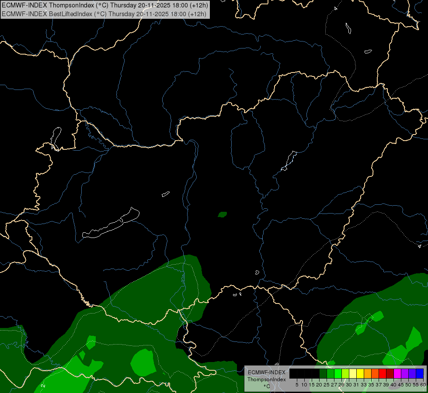Image resolution: width=428 pixels, height=393 pixels.
Task: Select the dark green 20–25 legend swatch
Action: click(323, 373)
